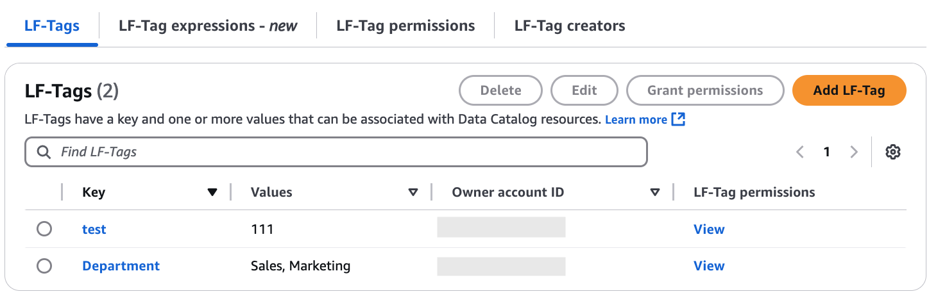929x296 pixels.
Task: Switch to LF-Tag expressions tab
Action: pyautogui.click(x=208, y=26)
